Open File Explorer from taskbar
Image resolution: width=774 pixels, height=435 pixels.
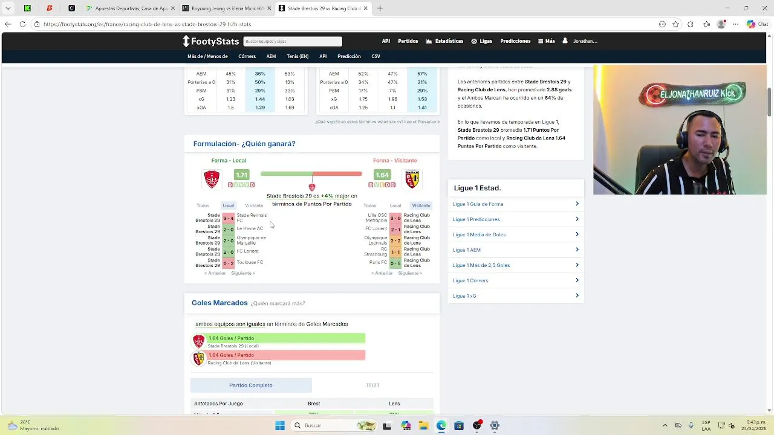tap(424, 425)
